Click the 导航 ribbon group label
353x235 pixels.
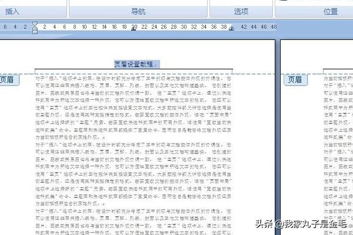[138, 12]
